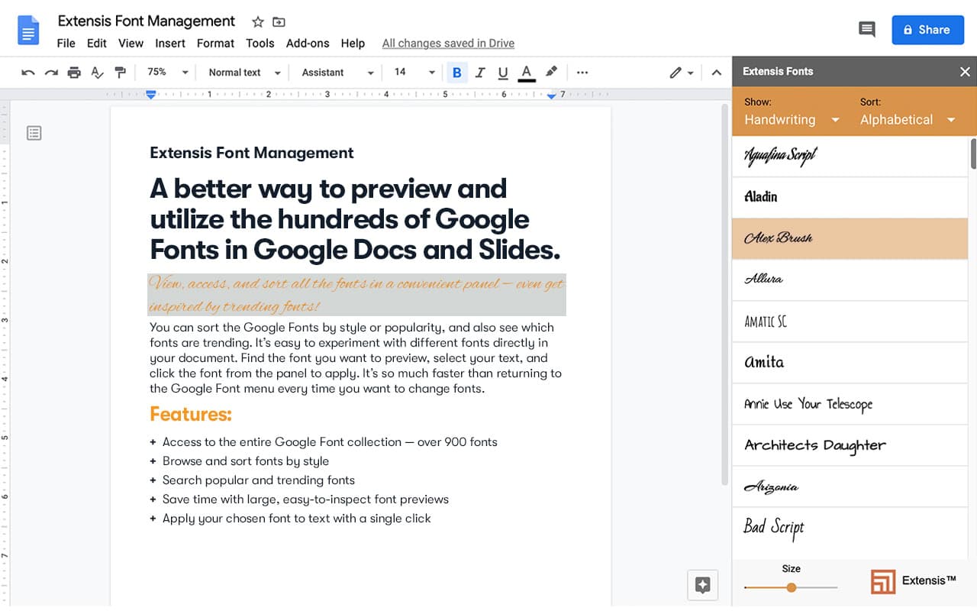Click the document title Extensis Font Management

pyautogui.click(x=147, y=21)
